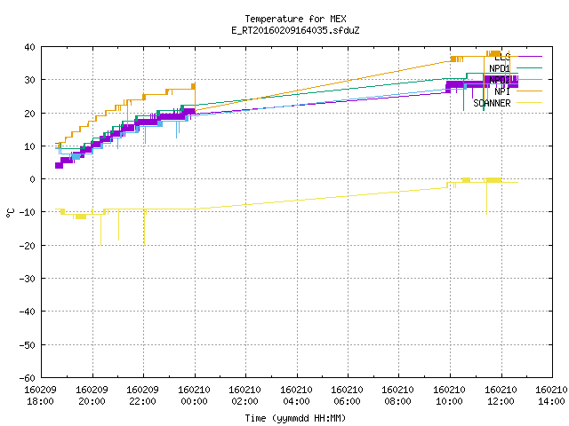Screen dimensions: 569x426
Task: Click the y-axis label -30
Action: [28, 279]
